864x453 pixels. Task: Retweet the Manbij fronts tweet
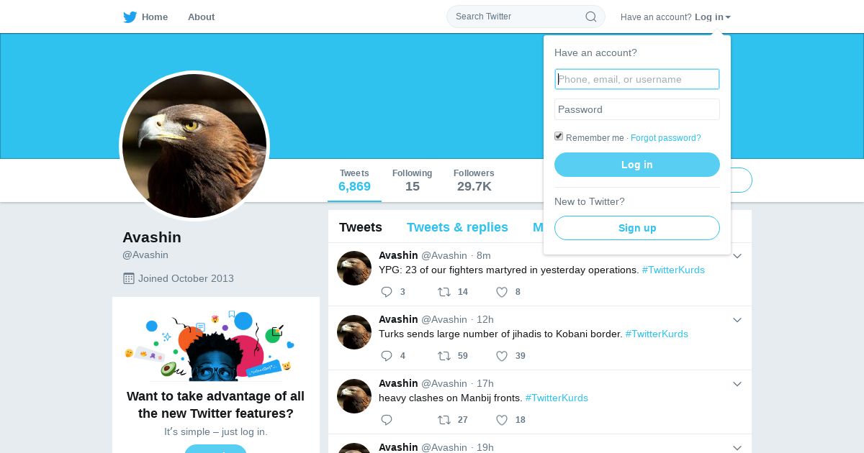click(444, 420)
